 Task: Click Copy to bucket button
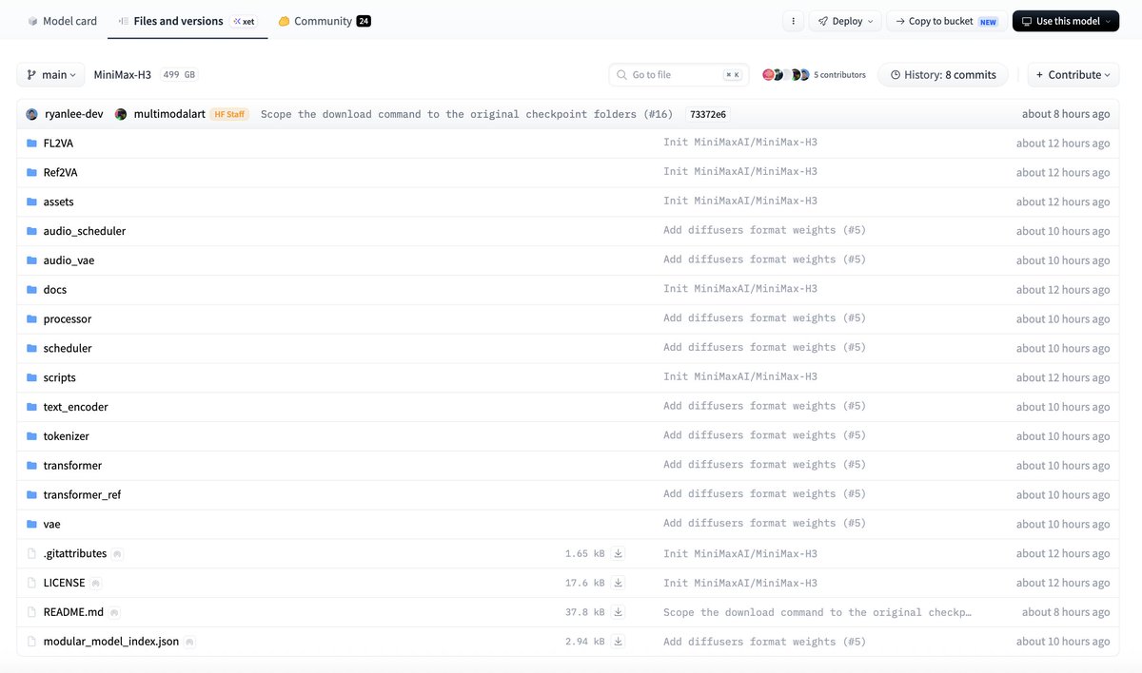pyautogui.click(x=946, y=21)
